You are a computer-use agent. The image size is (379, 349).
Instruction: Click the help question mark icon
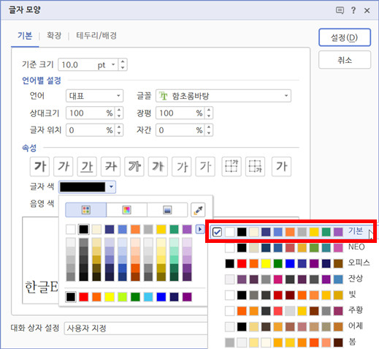tap(353, 10)
